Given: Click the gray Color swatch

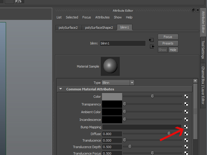Looking at the screenshot, I should pos(112,96).
